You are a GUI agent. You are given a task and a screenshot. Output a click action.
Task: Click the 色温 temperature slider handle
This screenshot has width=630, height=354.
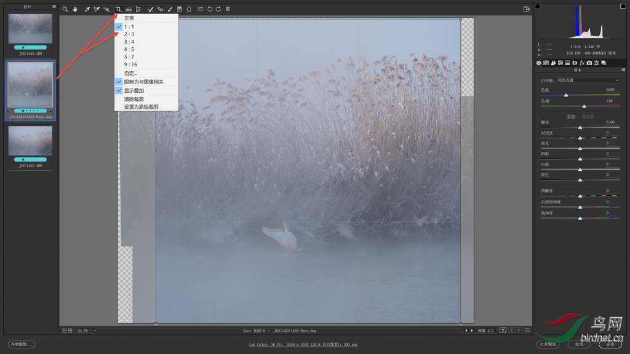coord(566,95)
